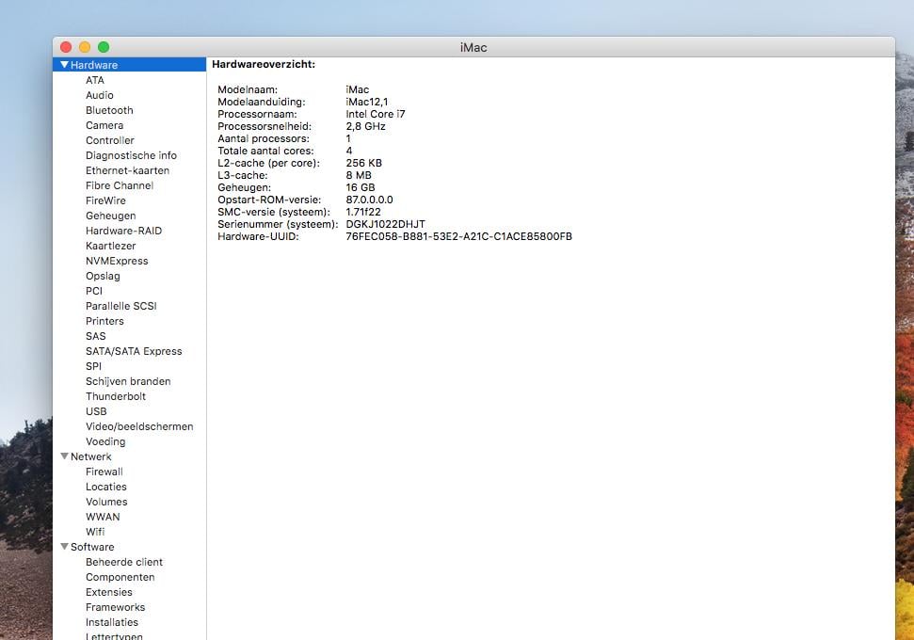Click the 16 GB Geheugen value

(361, 187)
